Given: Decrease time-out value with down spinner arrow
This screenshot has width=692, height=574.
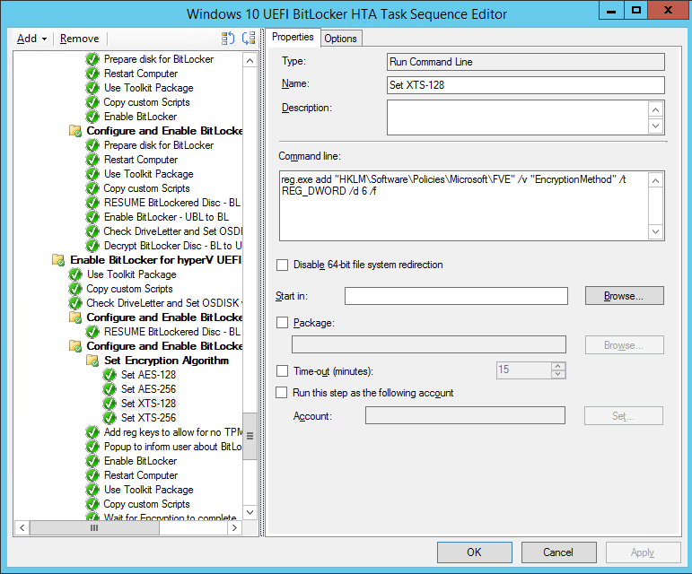Looking at the screenshot, I should 558,375.
